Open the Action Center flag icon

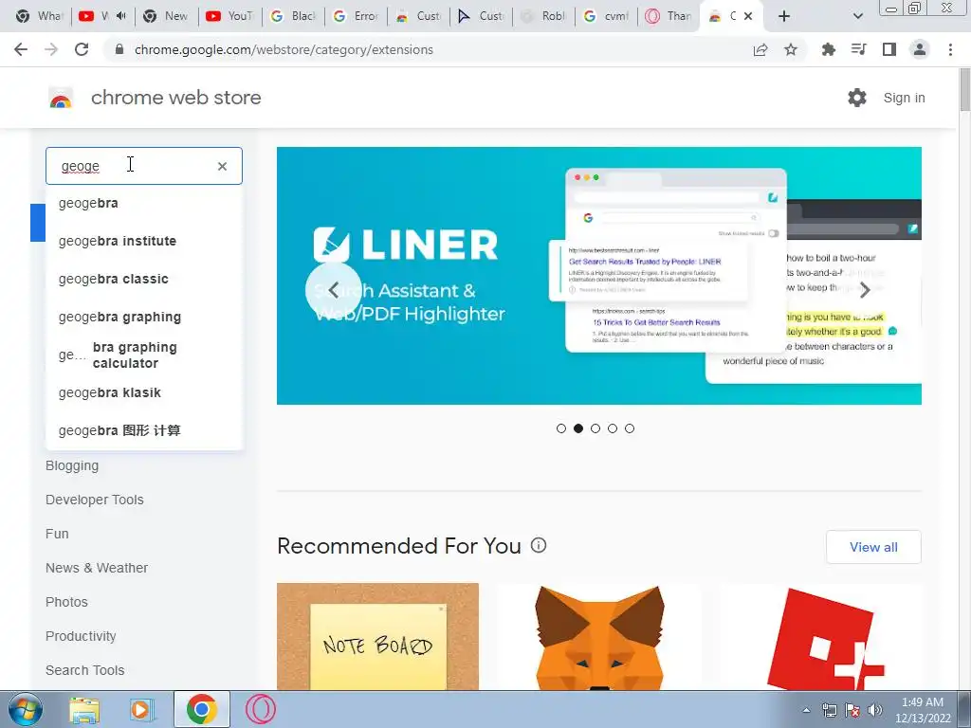click(x=852, y=710)
